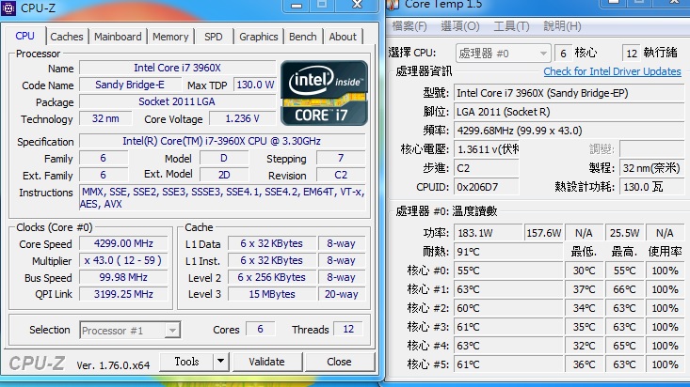Viewport: 690px width, 387px height.
Task: Switch to the Mainboard tab
Action: click(x=118, y=37)
